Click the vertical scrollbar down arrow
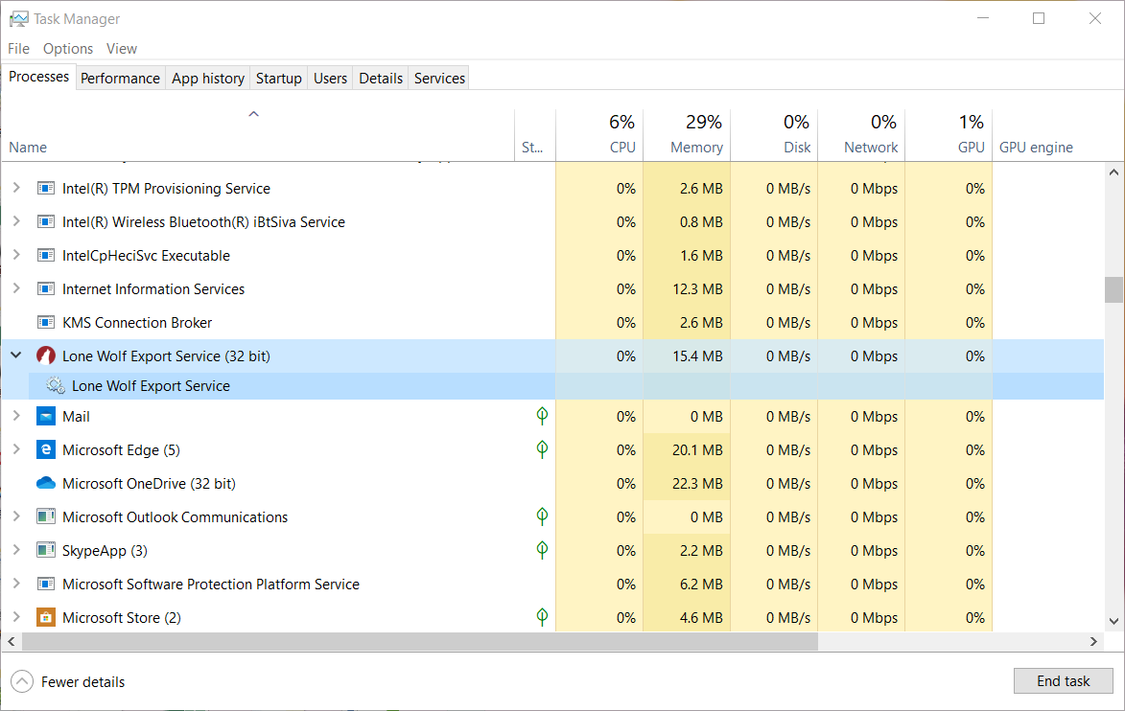The width and height of the screenshot is (1125, 711). point(1113,622)
